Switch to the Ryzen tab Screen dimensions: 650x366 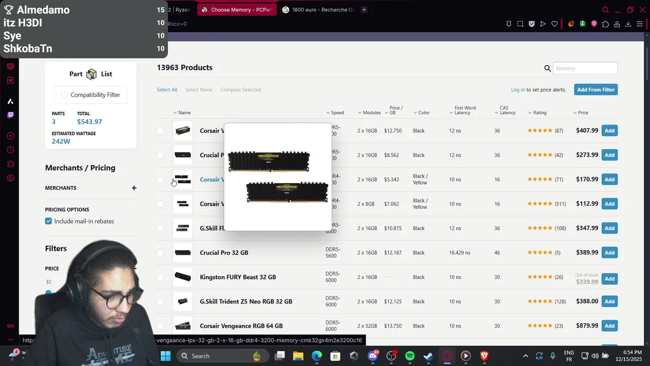click(180, 10)
